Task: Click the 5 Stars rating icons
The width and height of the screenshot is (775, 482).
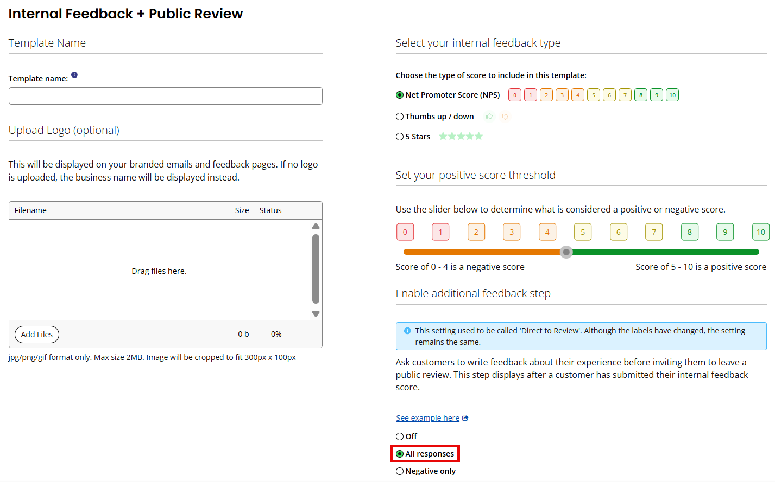Action: point(461,136)
